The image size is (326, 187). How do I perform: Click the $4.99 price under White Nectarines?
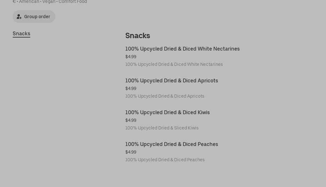(x=131, y=57)
